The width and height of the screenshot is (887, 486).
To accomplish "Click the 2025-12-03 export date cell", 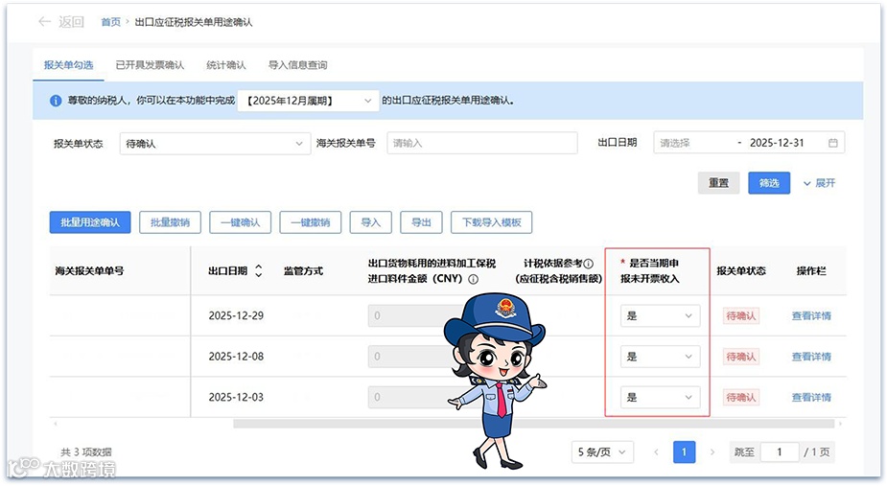I will pos(236,397).
